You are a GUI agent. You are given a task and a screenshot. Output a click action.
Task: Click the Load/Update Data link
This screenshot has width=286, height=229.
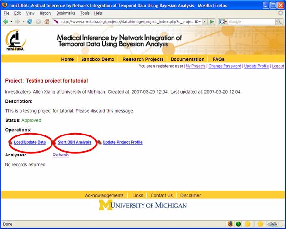click(x=30, y=142)
